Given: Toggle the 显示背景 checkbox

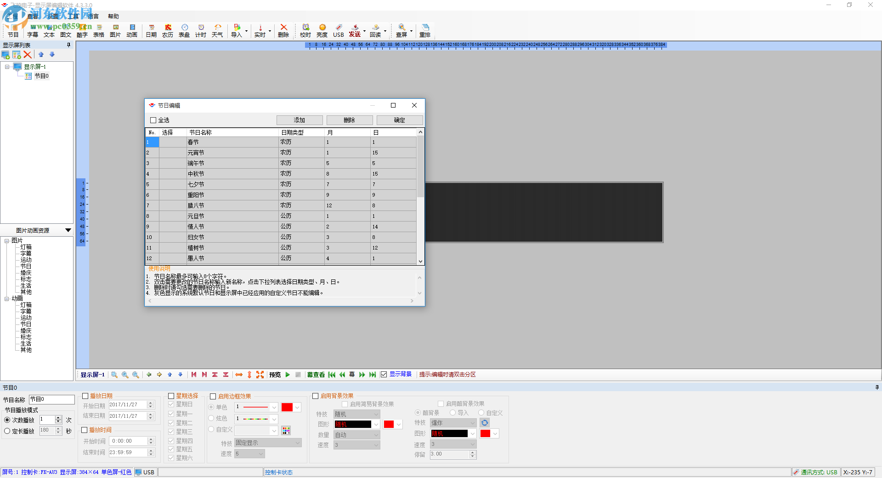Looking at the screenshot, I should click(x=384, y=375).
